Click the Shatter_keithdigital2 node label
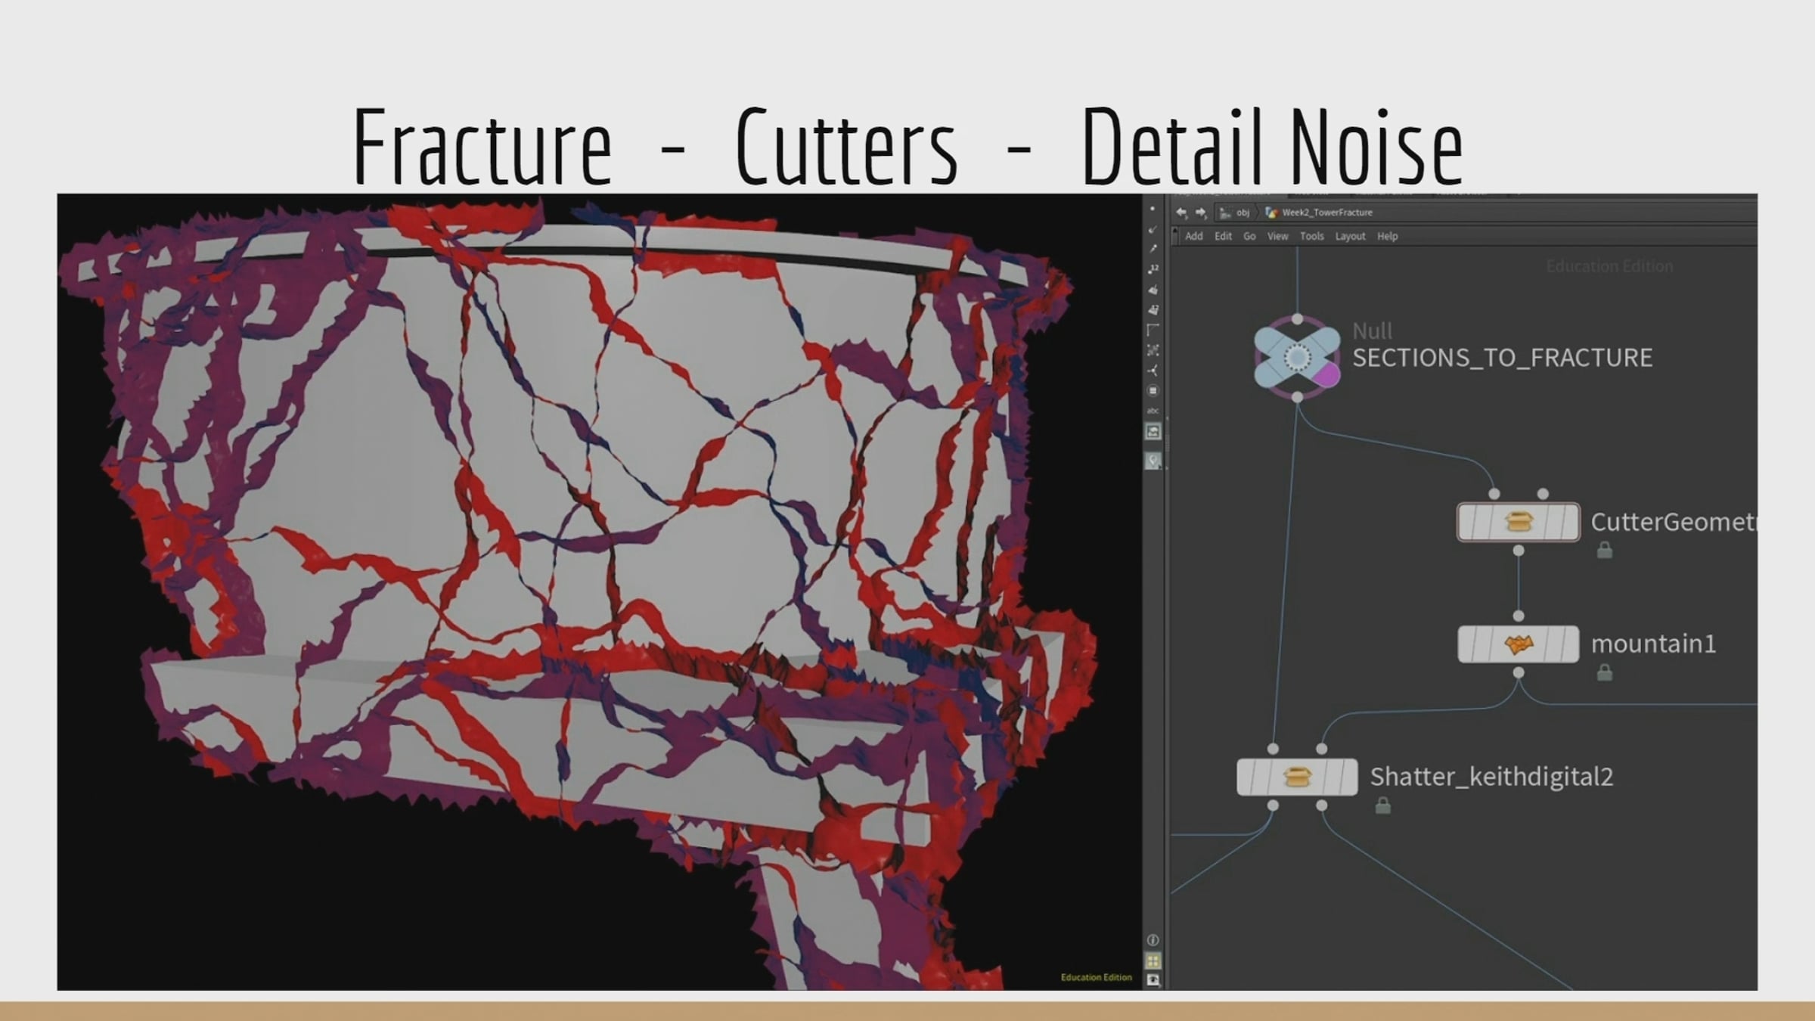 tap(1491, 777)
